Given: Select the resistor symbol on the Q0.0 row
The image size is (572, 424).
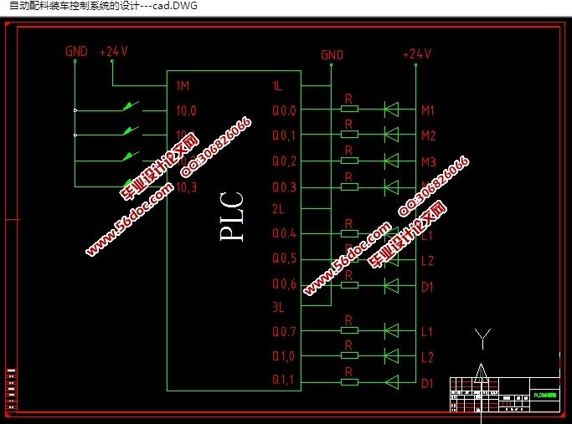Looking at the screenshot, I should pyautogui.click(x=349, y=109).
